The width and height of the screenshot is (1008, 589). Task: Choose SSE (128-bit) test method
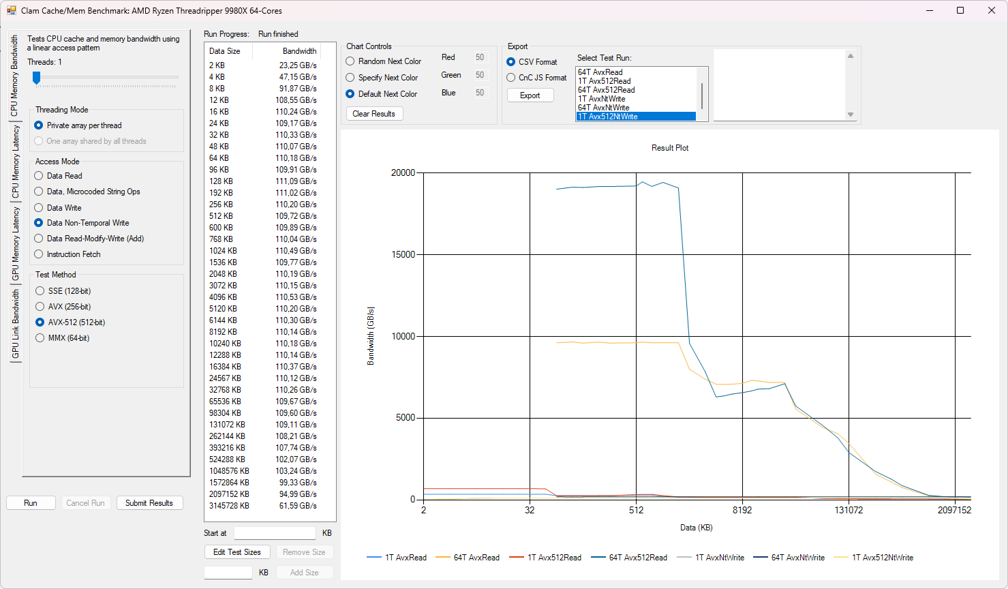(x=63, y=291)
